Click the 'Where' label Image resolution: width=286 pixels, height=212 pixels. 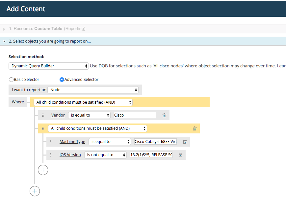click(x=18, y=102)
